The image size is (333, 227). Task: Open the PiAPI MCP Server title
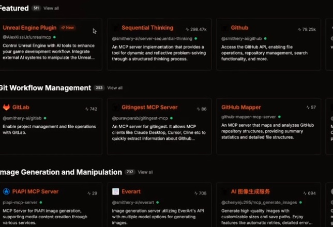coord(35,191)
